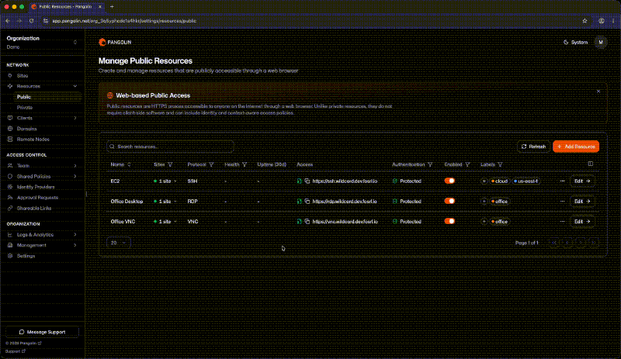
Task: Filter by Enabled column
Action: (467, 164)
